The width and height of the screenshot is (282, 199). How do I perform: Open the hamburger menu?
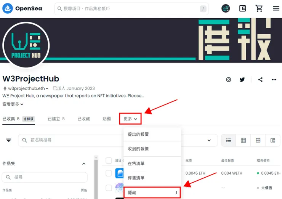pos(276,8)
